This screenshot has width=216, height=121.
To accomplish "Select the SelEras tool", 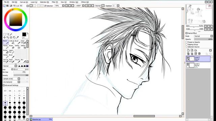I will pos(23,47).
